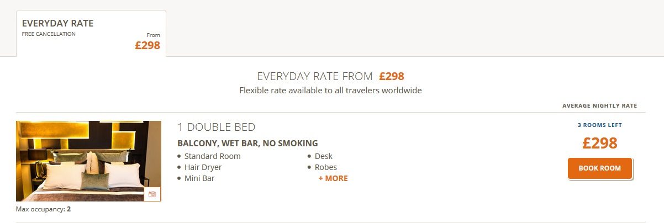This screenshot has width=664, height=223.
Task: Open photo gallery via camera icon
Action: click(x=152, y=194)
